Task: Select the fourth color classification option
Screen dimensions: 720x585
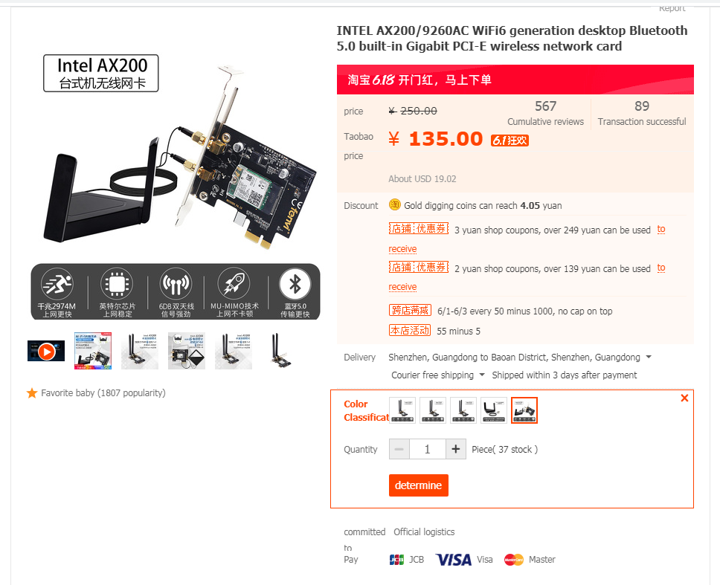Action: [494, 410]
